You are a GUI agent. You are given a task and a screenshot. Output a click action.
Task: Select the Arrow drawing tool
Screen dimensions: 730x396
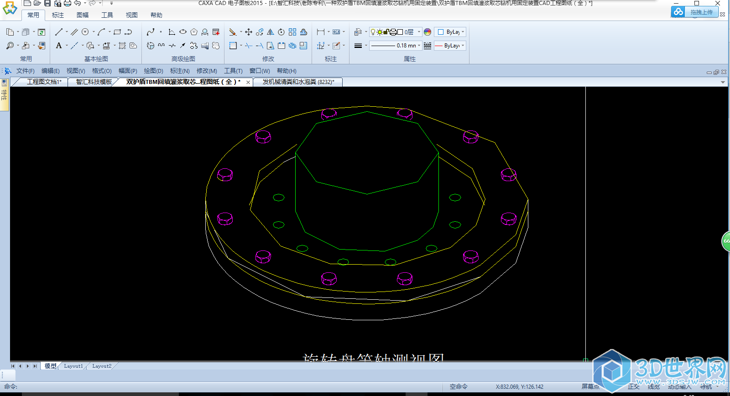pos(183,46)
